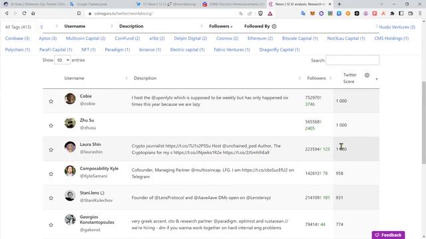Switch to the Discord announcements tab

234,4
